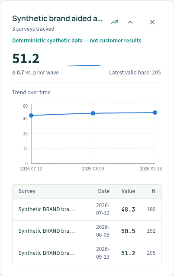The height and width of the screenshot is (276, 174).
Task: Click the '3 surveys tracked' subtitle
Action: point(33,29)
